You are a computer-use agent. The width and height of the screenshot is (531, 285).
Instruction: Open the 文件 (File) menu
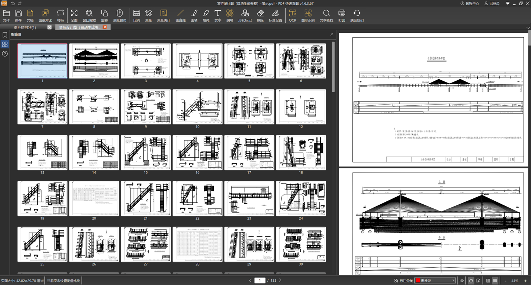6,16
